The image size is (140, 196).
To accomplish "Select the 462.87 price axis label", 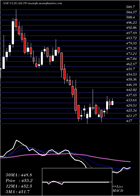I will 131,64.
